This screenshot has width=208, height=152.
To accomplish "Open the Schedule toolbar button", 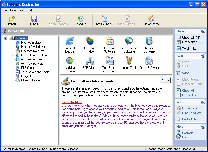I will tap(80, 20).
